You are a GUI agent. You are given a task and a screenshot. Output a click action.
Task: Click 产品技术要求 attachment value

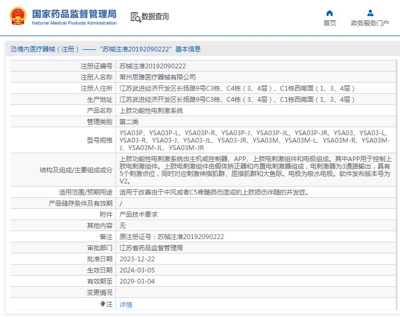(138, 214)
